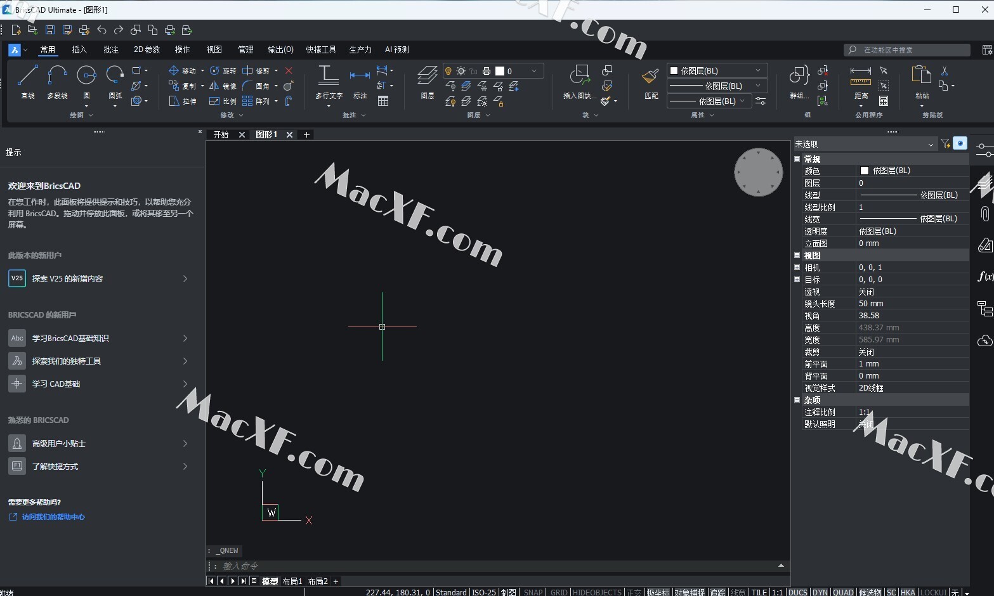The height and width of the screenshot is (596, 994).
Task: Open 访问我们的帮助中心 link
Action: (53, 517)
